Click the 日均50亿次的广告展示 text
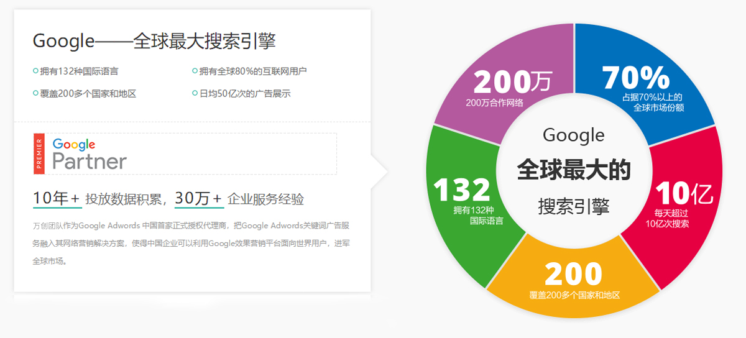 245,93
